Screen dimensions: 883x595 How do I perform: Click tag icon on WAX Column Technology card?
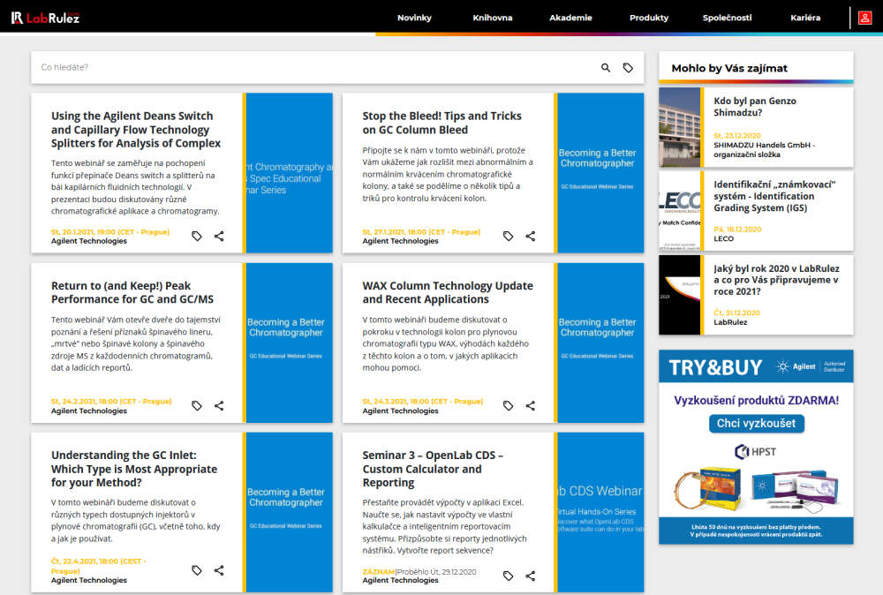pyautogui.click(x=508, y=406)
